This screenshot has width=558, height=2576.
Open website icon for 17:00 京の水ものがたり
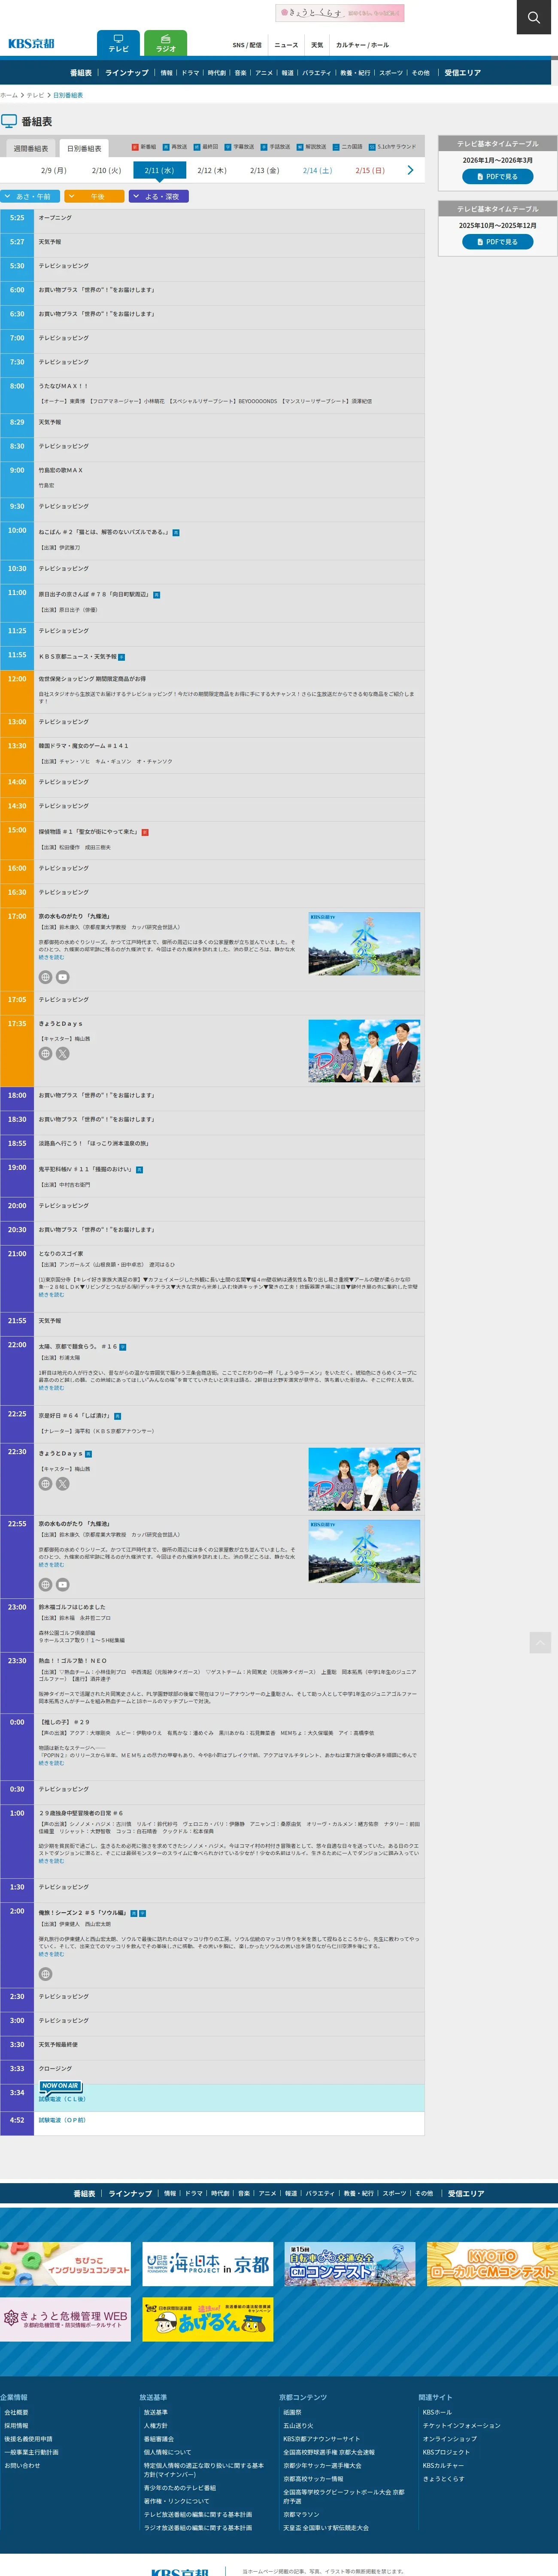pyautogui.click(x=45, y=977)
